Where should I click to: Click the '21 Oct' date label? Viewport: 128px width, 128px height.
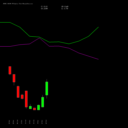tap(42, 122)
